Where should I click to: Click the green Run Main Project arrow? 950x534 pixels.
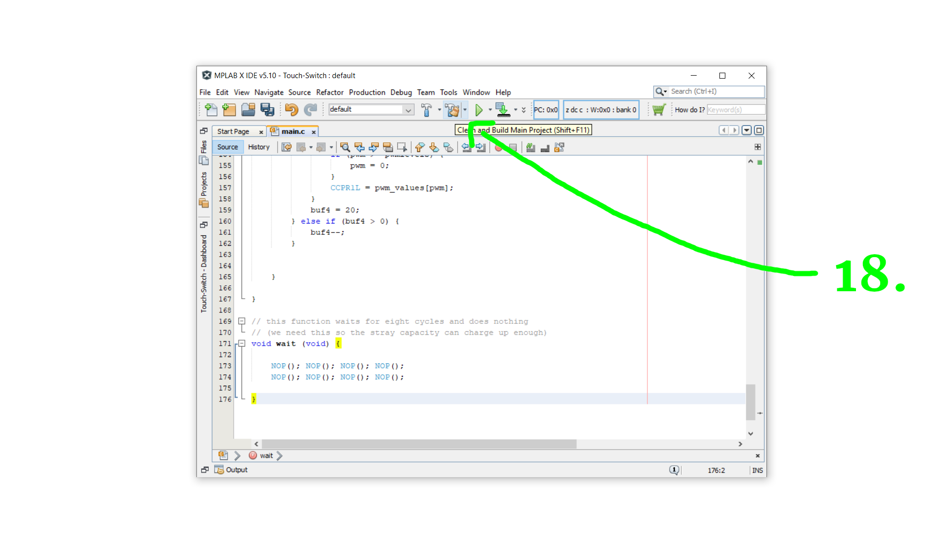[478, 110]
